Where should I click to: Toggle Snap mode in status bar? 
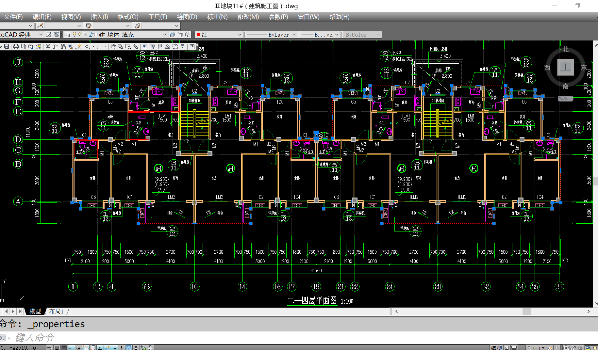[x=57, y=348]
